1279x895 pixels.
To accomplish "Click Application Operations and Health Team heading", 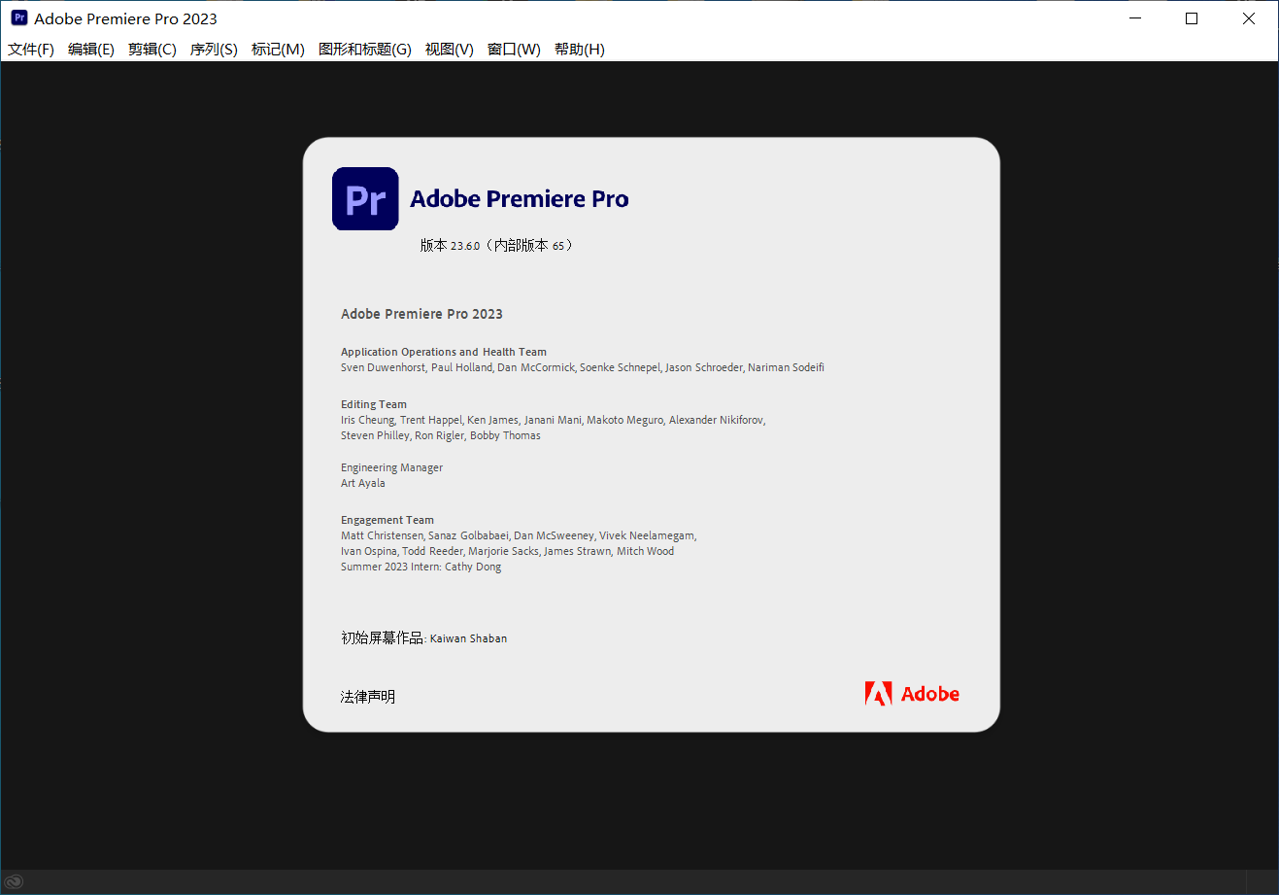I will click(x=444, y=352).
